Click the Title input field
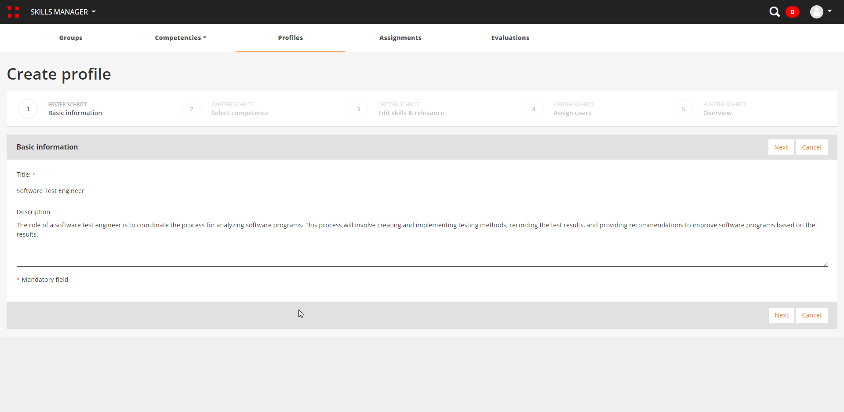 [x=422, y=191]
